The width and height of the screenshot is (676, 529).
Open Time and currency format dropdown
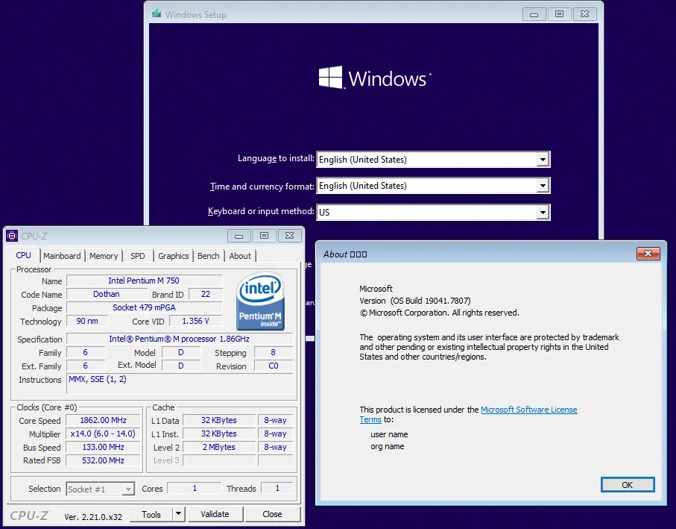[x=543, y=186]
